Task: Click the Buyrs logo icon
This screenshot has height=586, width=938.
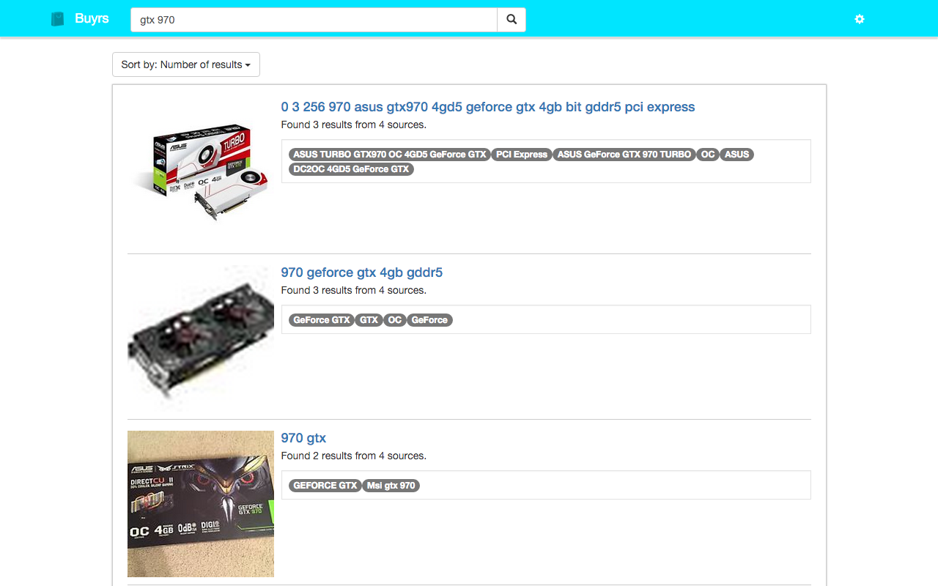Action: (x=58, y=19)
